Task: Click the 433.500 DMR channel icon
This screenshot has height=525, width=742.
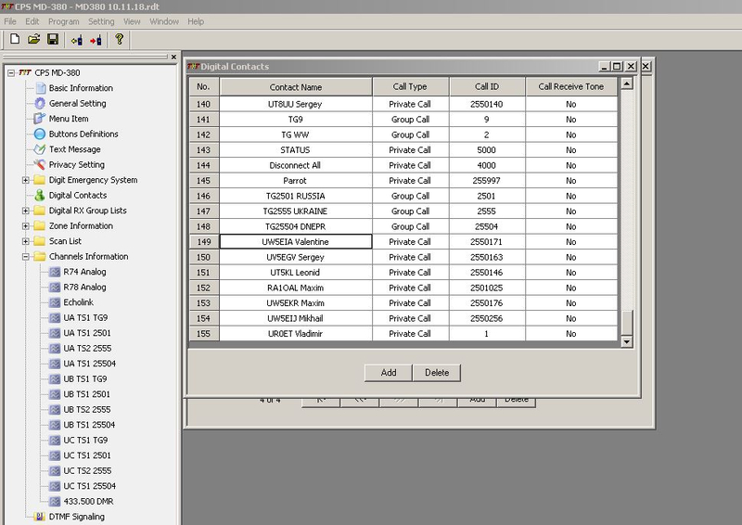Action: tap(55, 501)
